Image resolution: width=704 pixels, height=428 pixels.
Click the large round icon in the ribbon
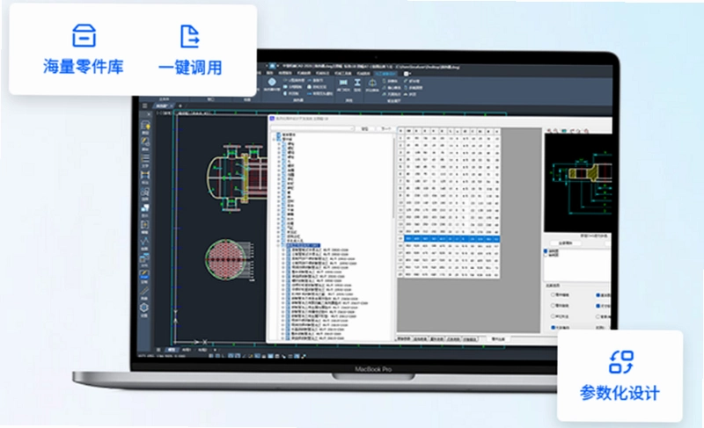pyautogui.click(x=272, y=82)
